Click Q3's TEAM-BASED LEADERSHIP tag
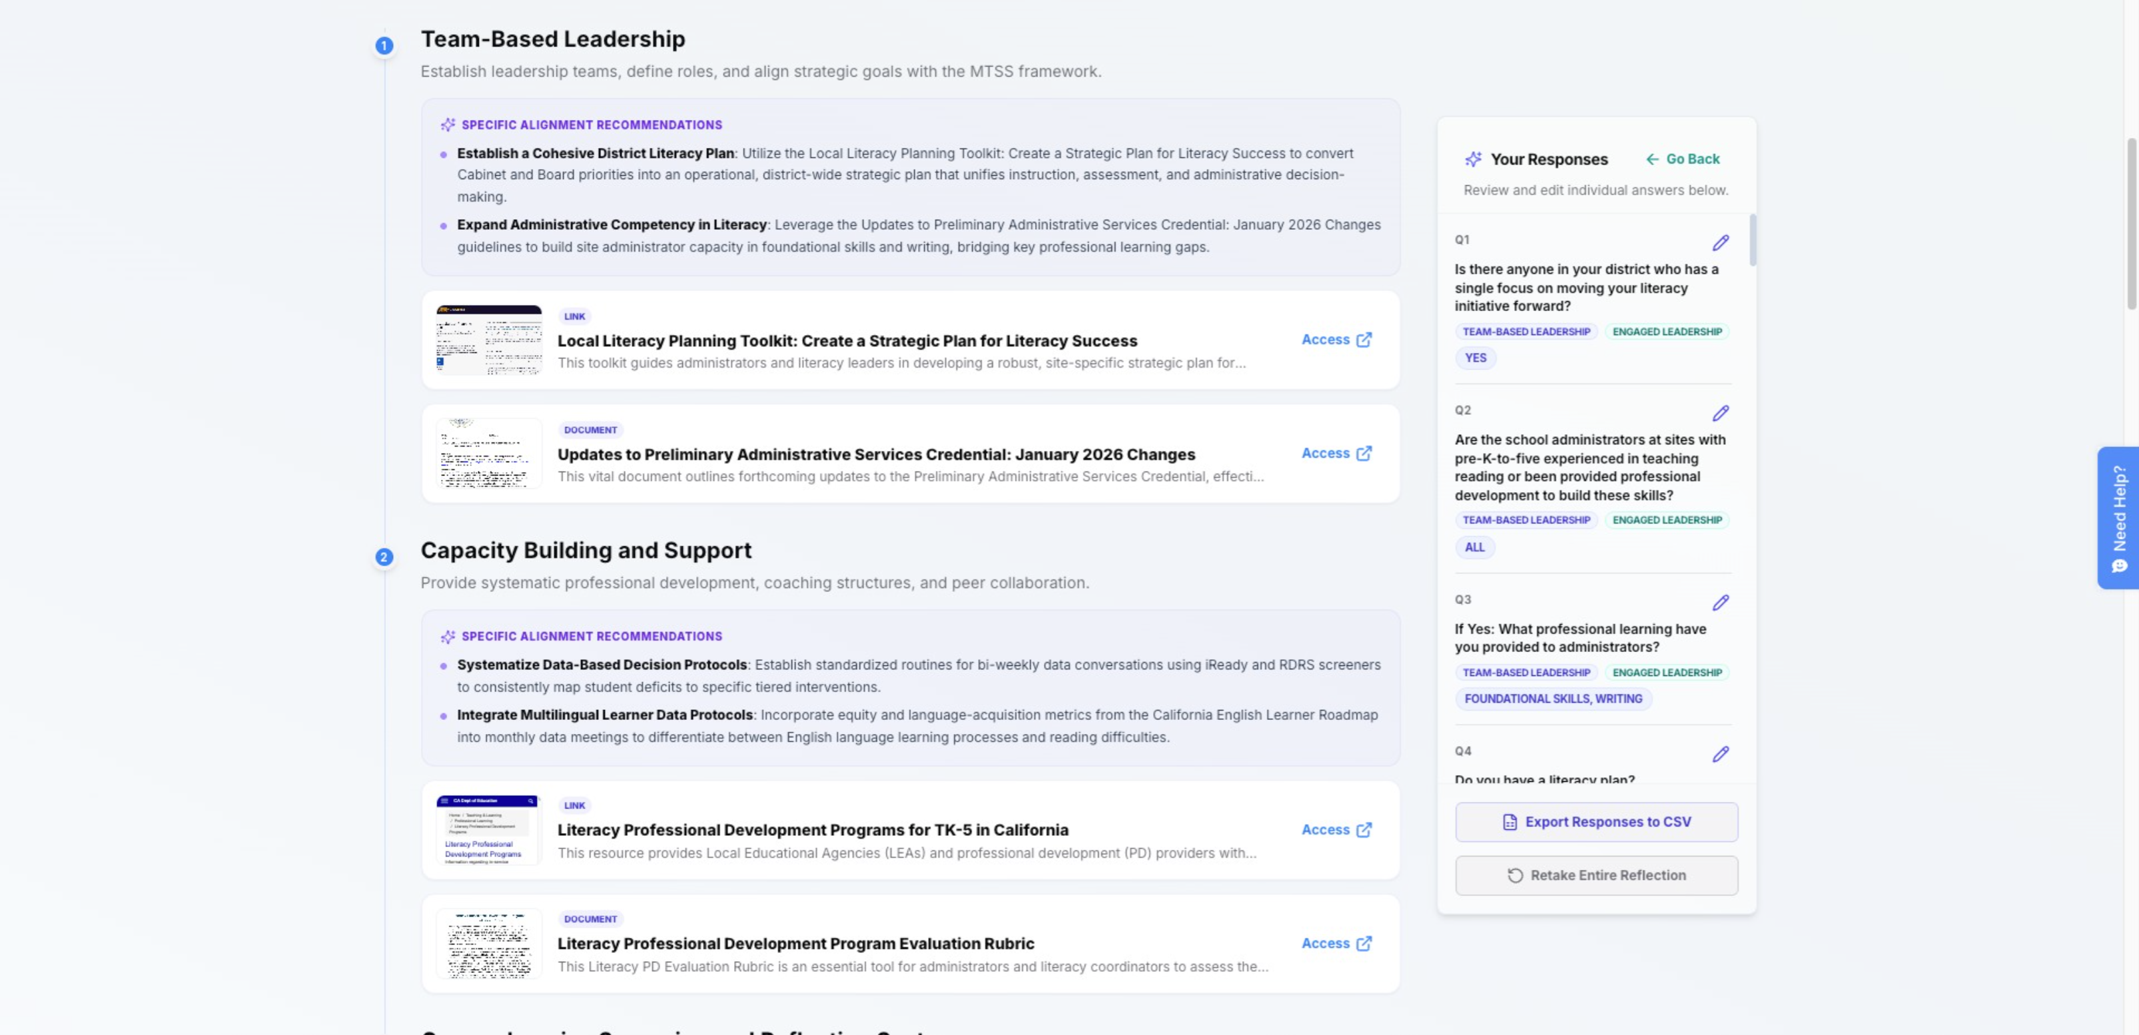The image size is (2139, 1035). pyautogui.click(x=1526, y=672)
